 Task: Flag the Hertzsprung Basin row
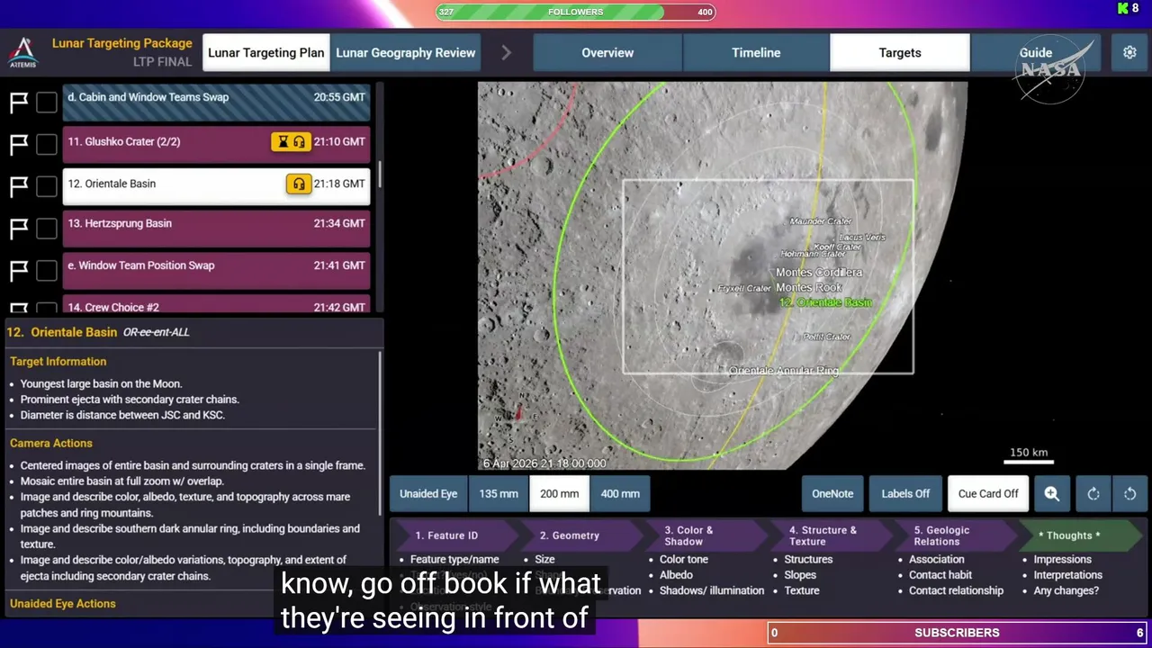(x=18, y=229)
